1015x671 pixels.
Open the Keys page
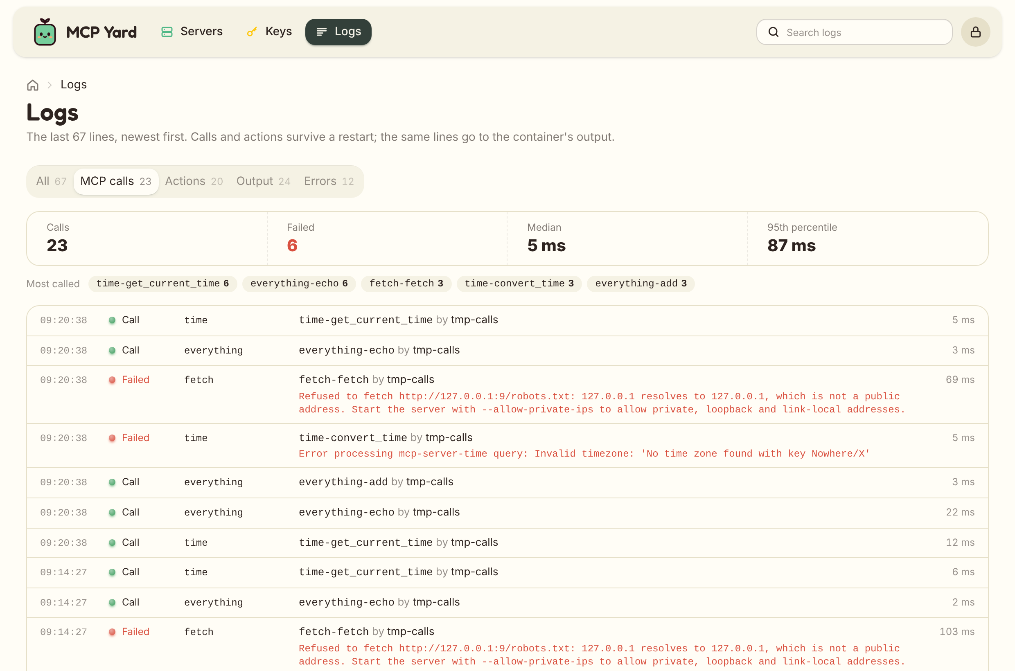270,32
